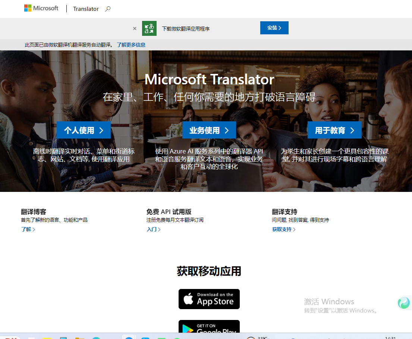Click the 问问题, 找到答案, 得到支持 text

tap(300, 220)
